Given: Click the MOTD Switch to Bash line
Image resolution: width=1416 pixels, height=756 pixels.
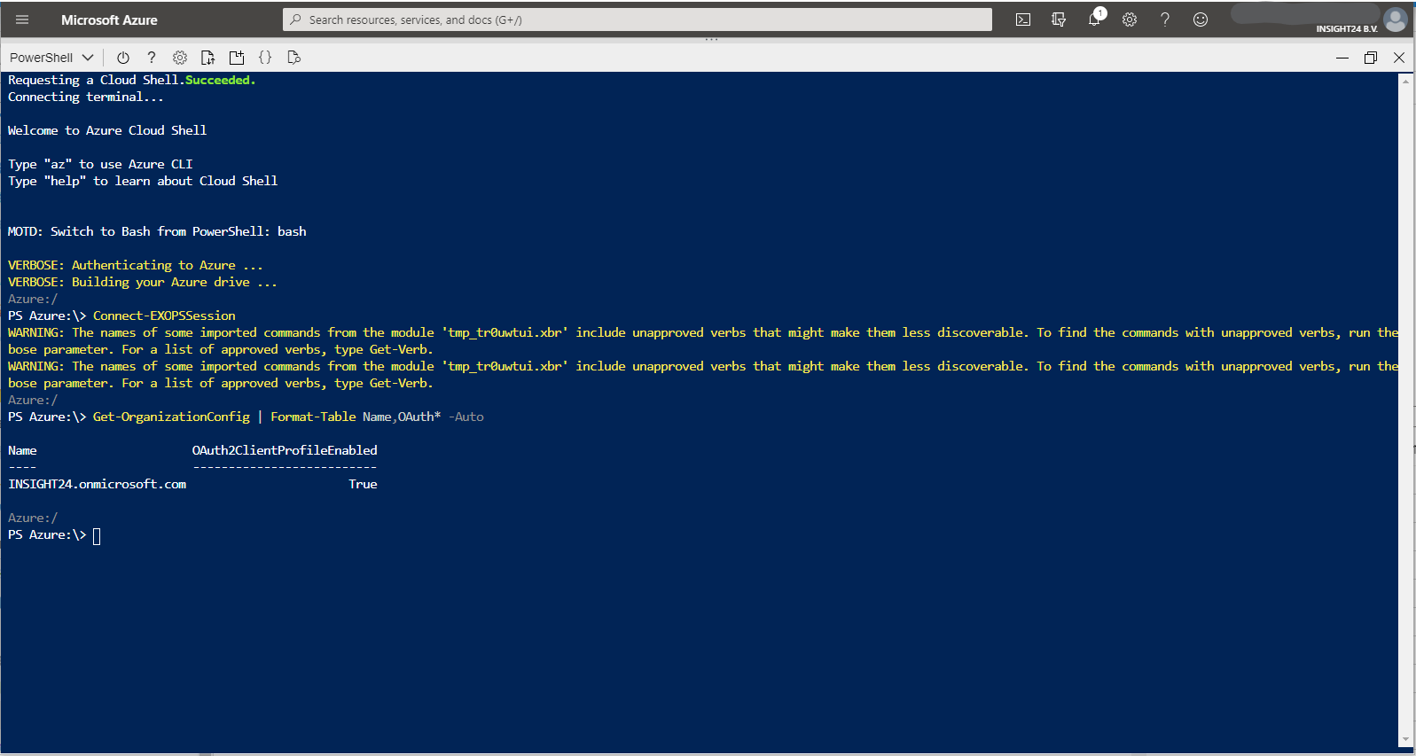Looking at the screenshot, I should tap(157, 231).
